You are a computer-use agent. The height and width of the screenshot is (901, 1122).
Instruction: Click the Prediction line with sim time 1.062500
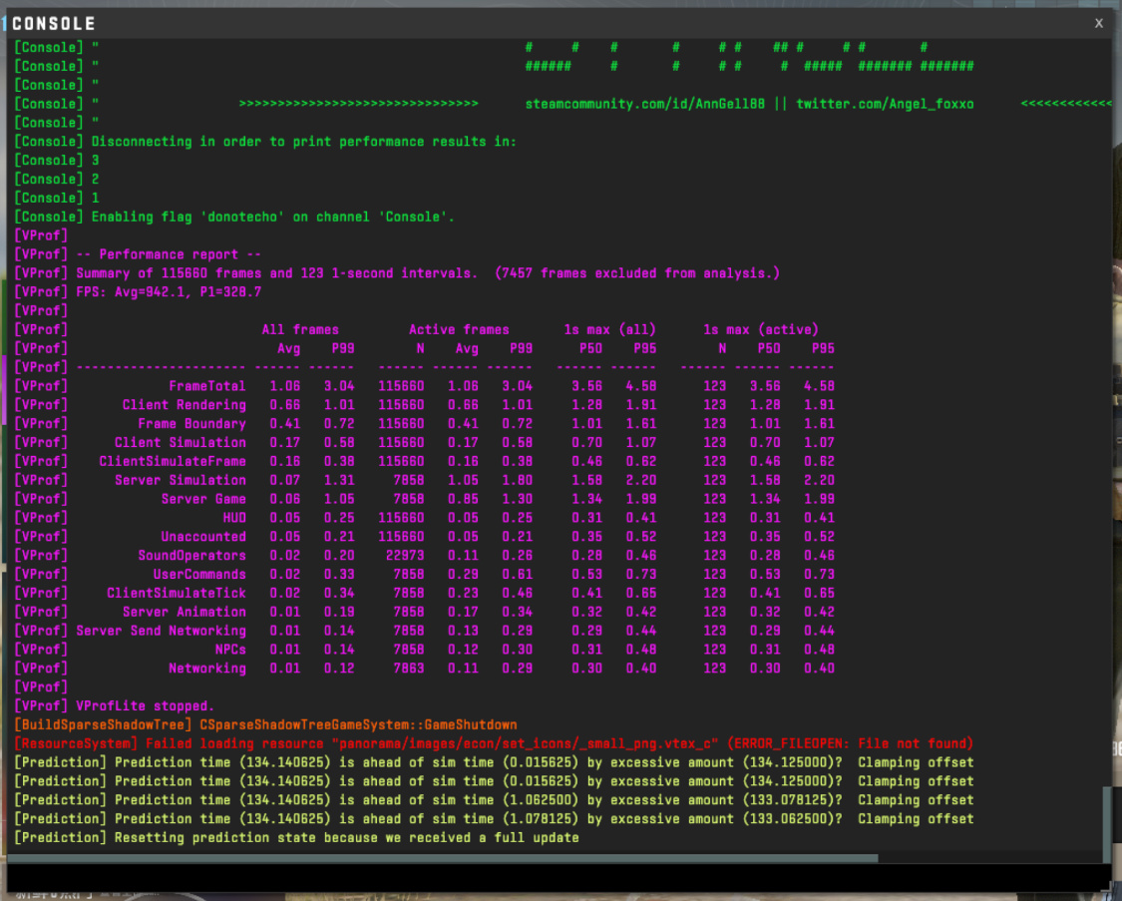(494, 799)
